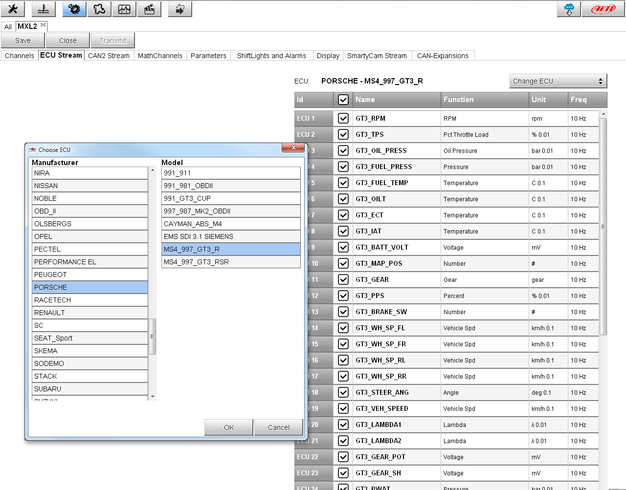
Task: Open the data analysis waveform icon
Action: pos(124,9)
